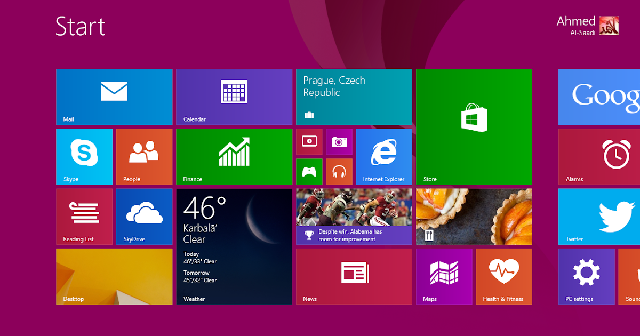Screen dimensions: 640x336
Task: Open the Mail tile
Action: pyautogui.click(x=114, y=97)
